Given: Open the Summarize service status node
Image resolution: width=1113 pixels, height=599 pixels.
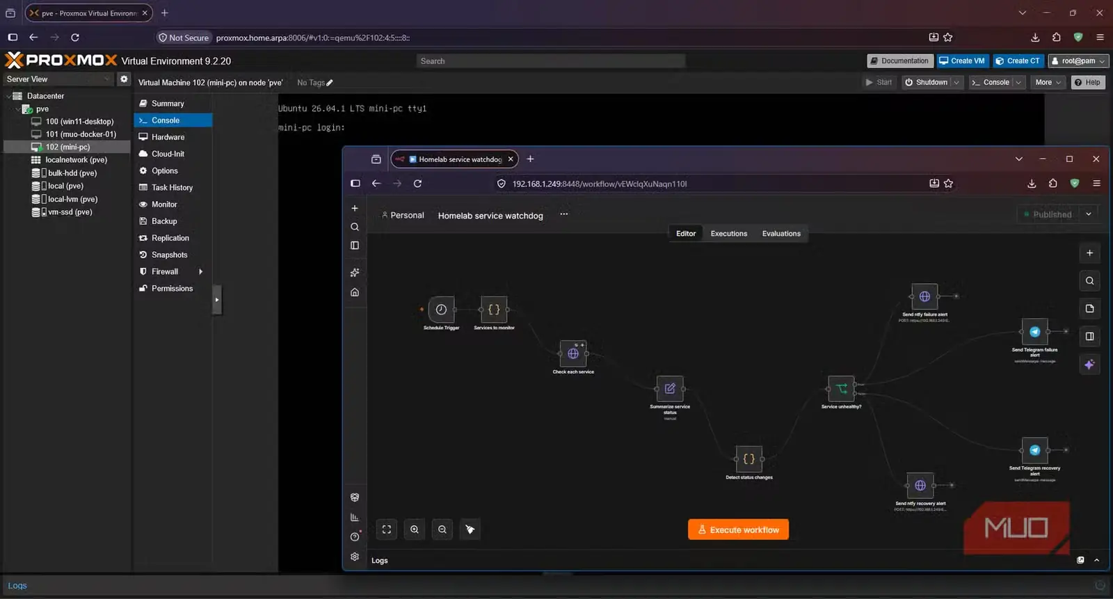Looking at the screenshot, I should pos(670,389).
